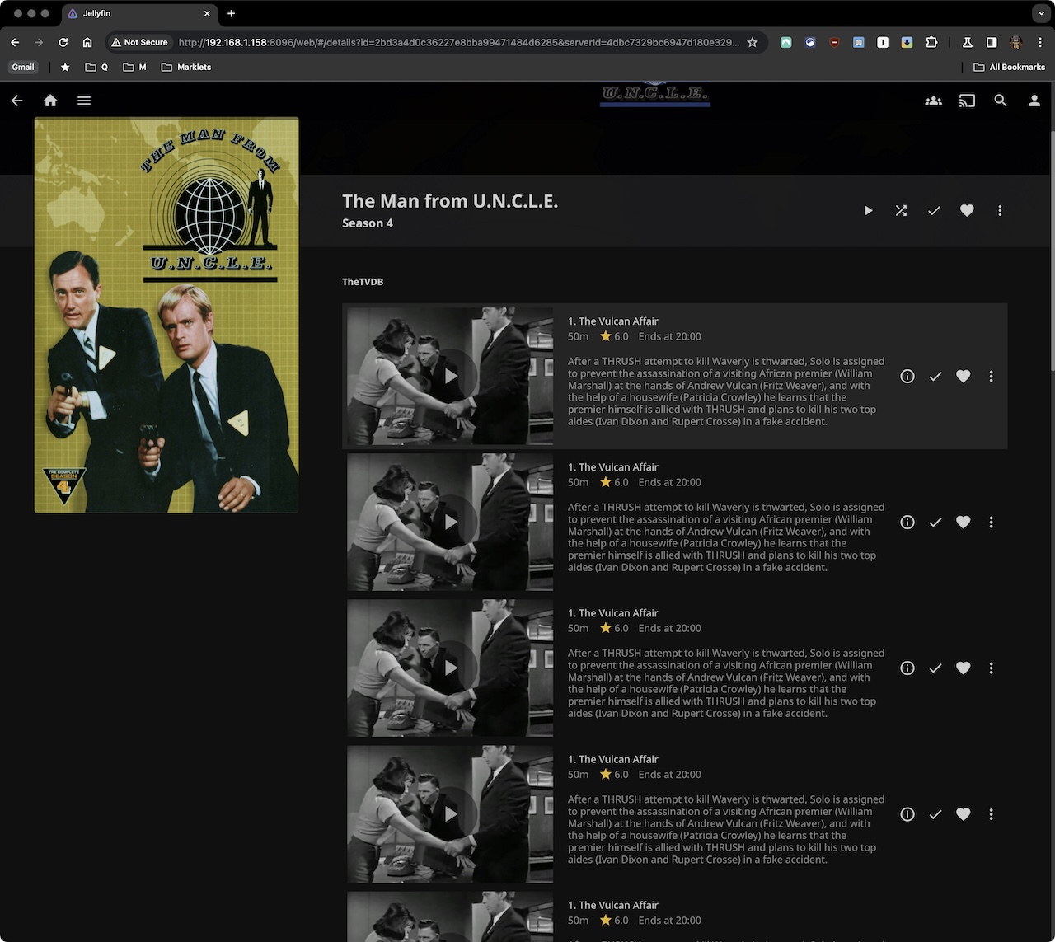
Task: Click the third episode thumbnail
Action: pos(450,668)
